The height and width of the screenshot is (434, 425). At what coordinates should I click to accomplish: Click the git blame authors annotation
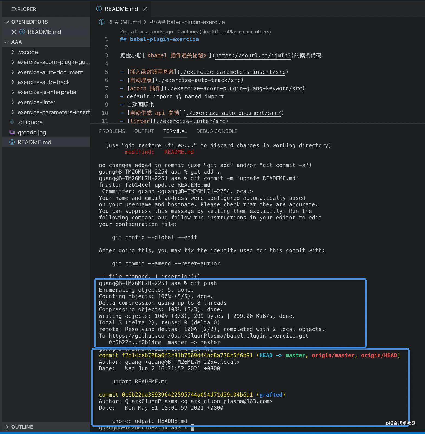pos(196,32)
